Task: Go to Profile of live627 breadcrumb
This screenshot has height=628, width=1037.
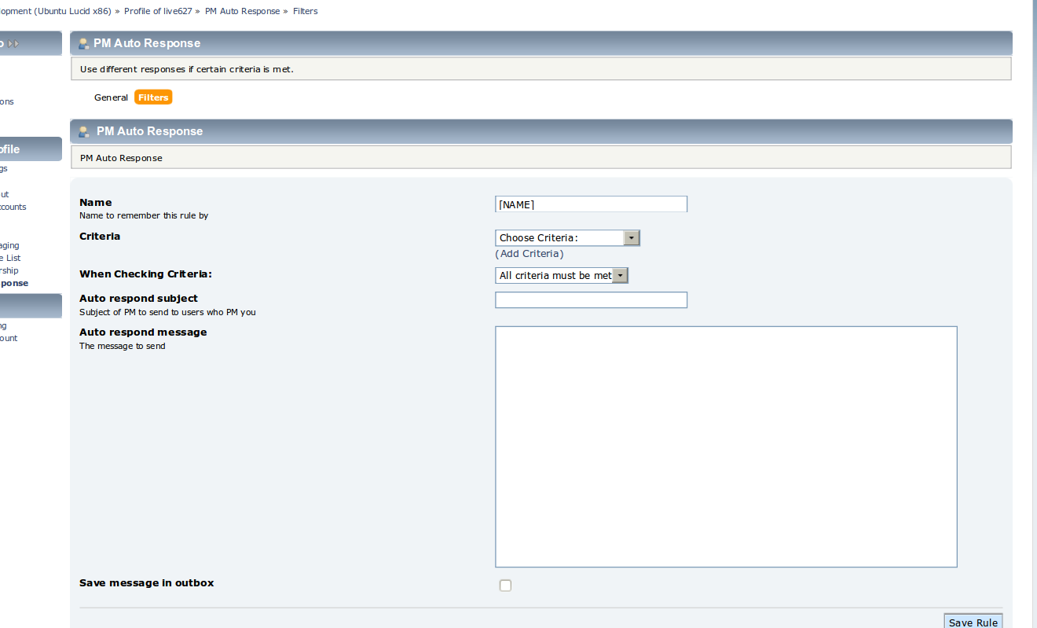Action: point(158,11)
